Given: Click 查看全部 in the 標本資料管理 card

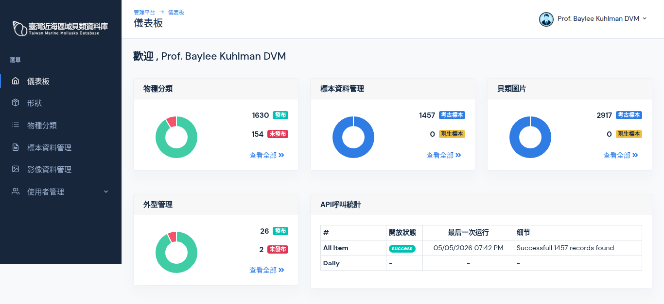Looking at the screenshot, I should [x=444, y=155].
